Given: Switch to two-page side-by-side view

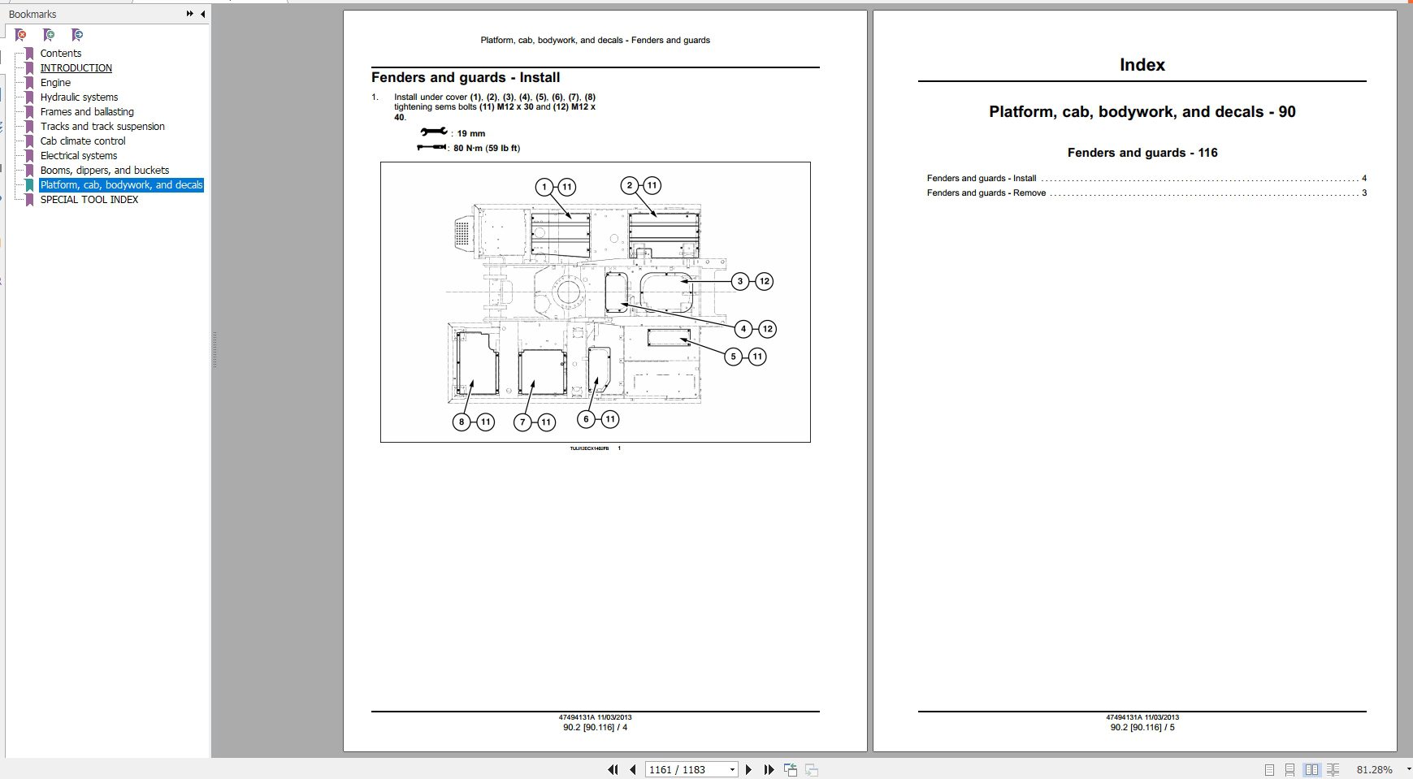Looking at the screenshot, I should [x=1313, y=769].
